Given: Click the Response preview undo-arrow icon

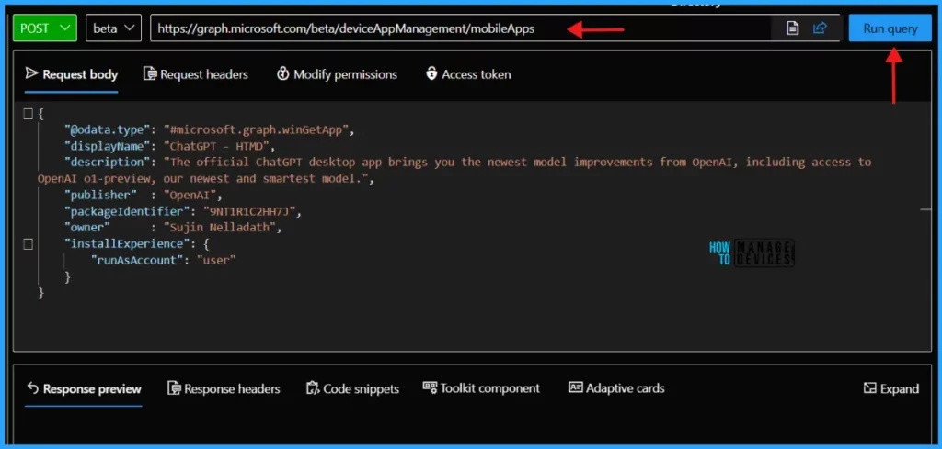Looking at the screenshot, I should 32,388.
